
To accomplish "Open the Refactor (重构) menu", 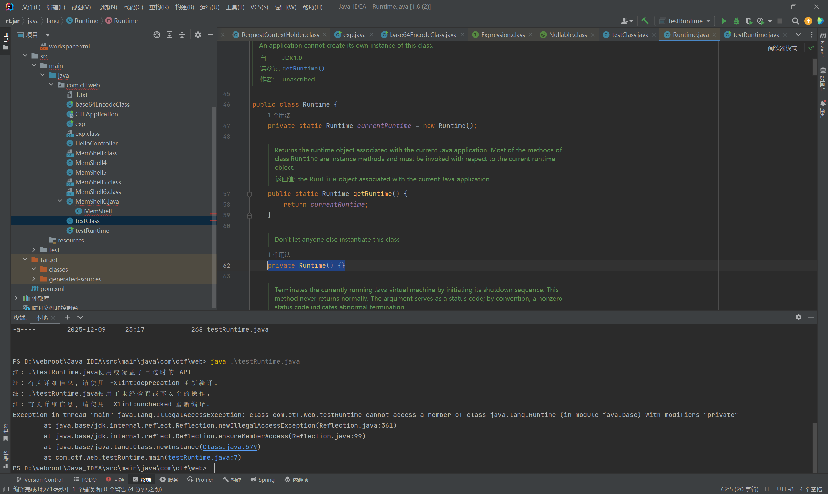I will point(159,7).
